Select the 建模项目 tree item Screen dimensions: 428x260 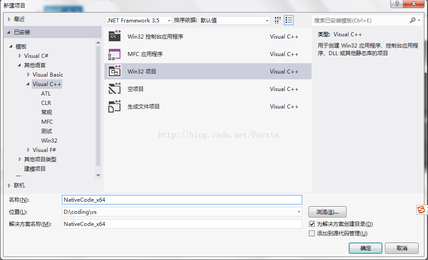click(x=34, y=169)
